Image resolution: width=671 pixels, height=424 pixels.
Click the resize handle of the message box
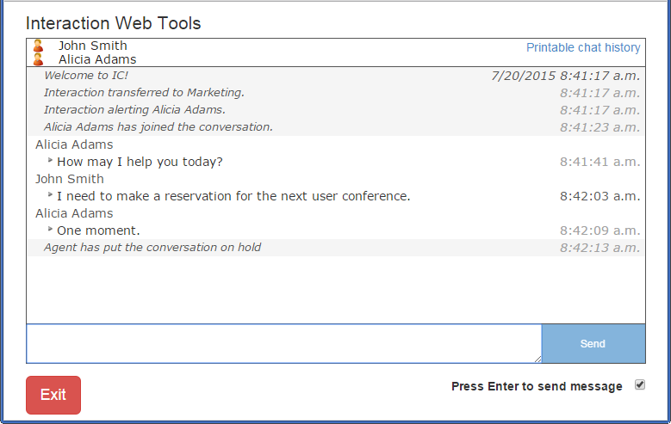537,359
